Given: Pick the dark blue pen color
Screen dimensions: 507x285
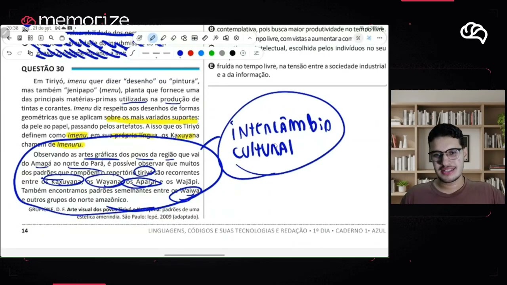Looking at the screenshot, I should pos(180,53).
